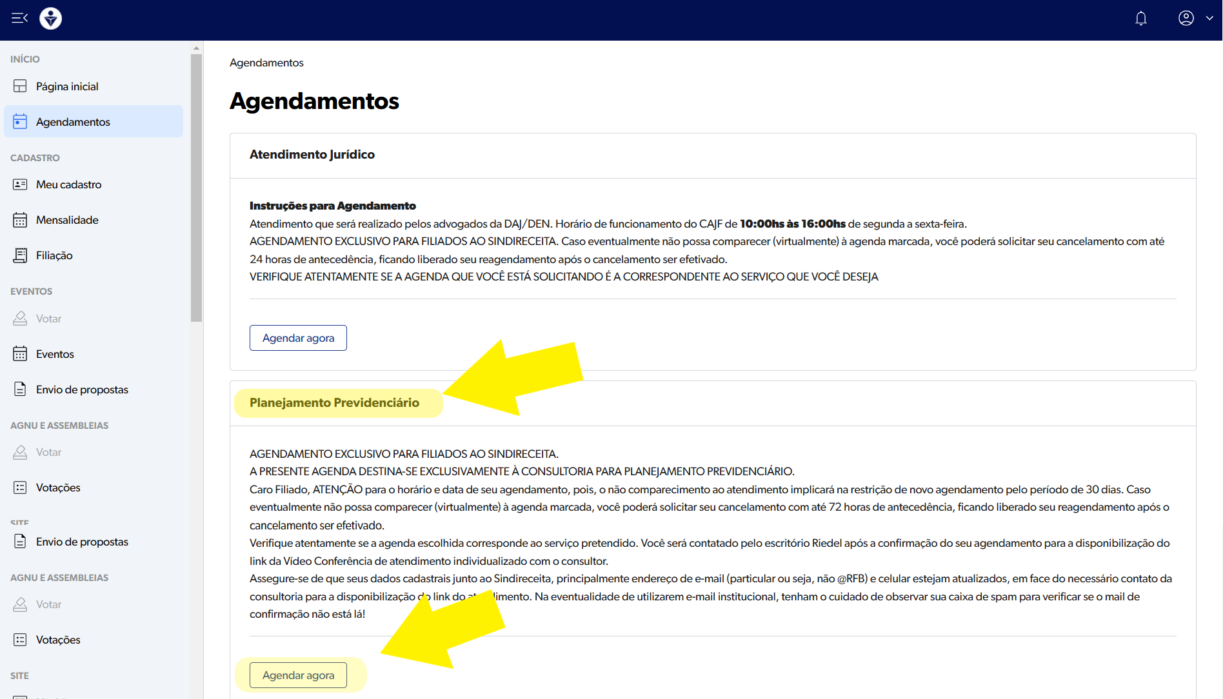Open Envio de propostas under EVENTOS
The image size is (1223, 699).
pos(82,389)
